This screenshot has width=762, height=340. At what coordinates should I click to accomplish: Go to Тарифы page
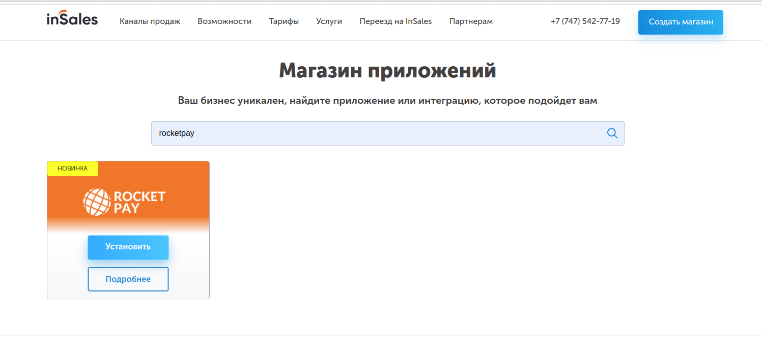coord(284,21)
